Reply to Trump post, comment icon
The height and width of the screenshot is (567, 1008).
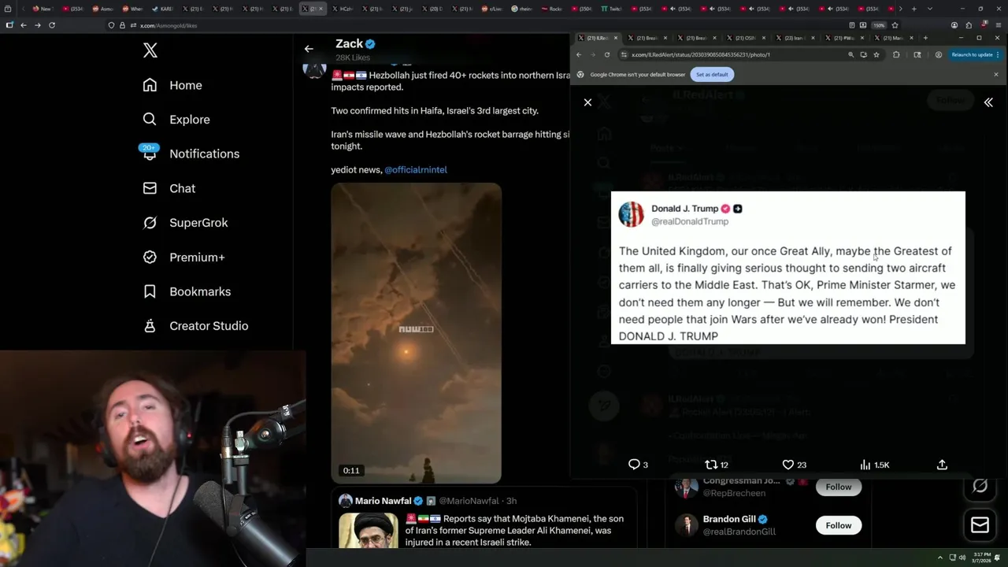click(634, 465)
